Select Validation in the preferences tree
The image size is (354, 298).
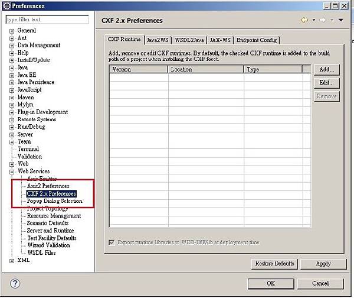pos(29,156)
